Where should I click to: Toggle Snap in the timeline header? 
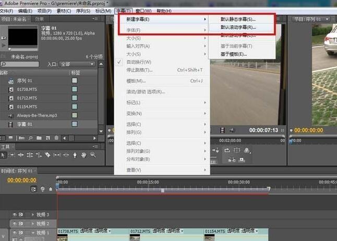(x=34, y=189)
